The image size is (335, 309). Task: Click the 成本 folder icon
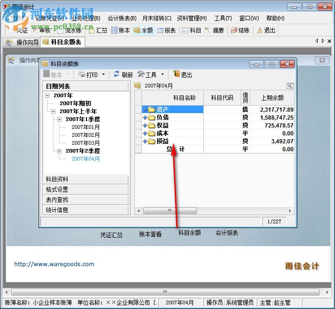point(152,134)
